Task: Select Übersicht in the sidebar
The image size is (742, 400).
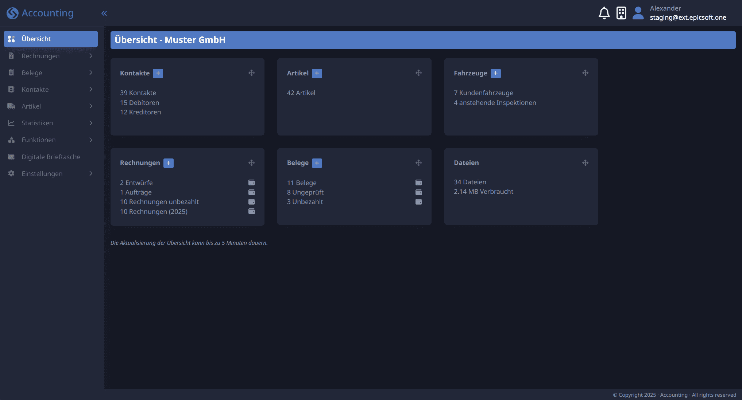Action: tap(51, 39)
